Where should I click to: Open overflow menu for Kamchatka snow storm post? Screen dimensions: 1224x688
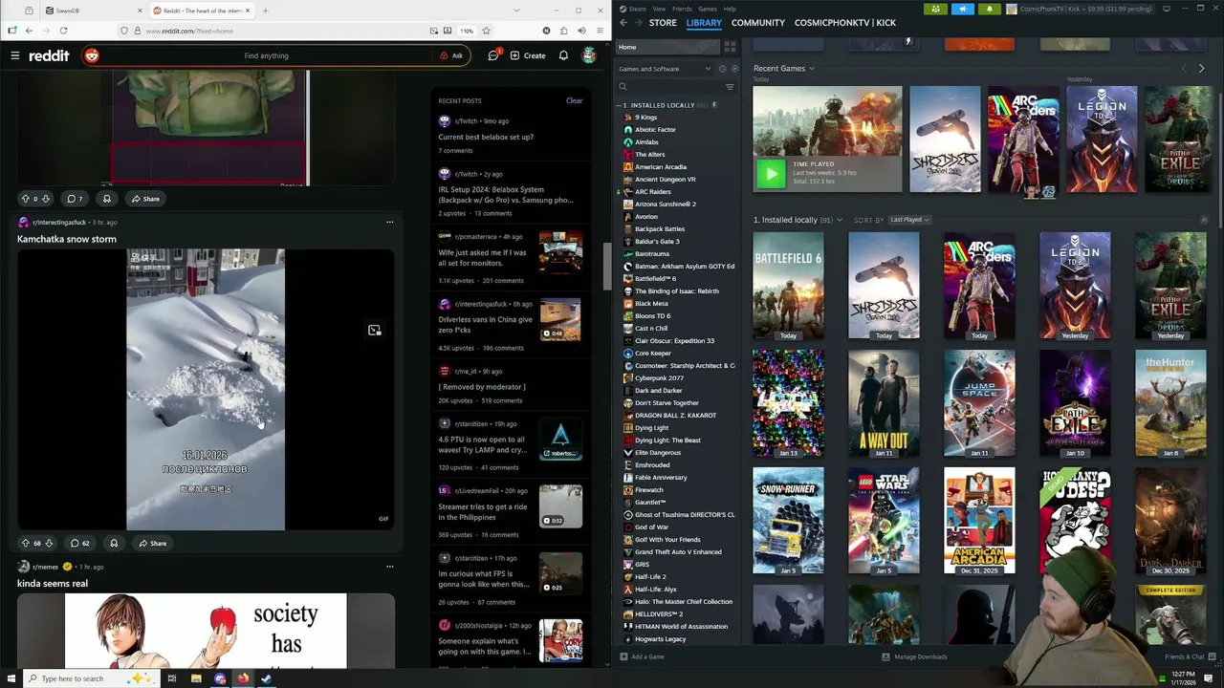[x=389, y=222]
